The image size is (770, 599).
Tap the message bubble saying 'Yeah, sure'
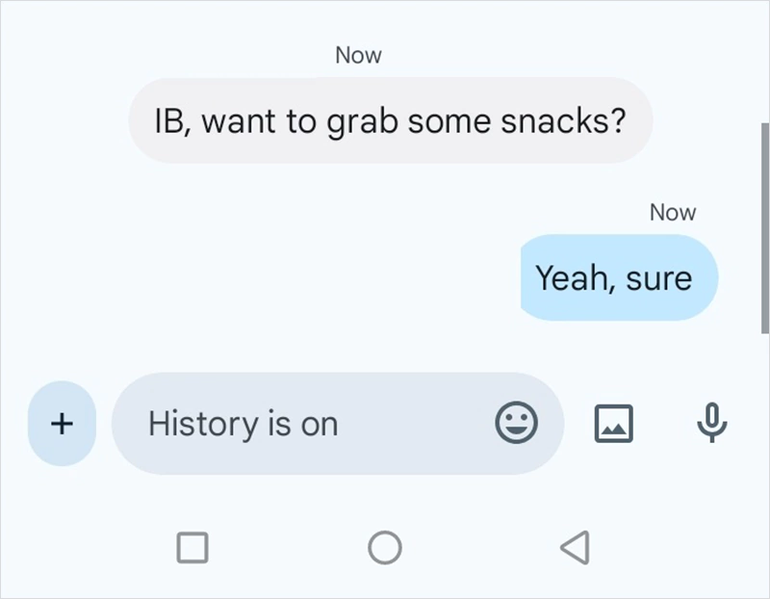(618, 278)
